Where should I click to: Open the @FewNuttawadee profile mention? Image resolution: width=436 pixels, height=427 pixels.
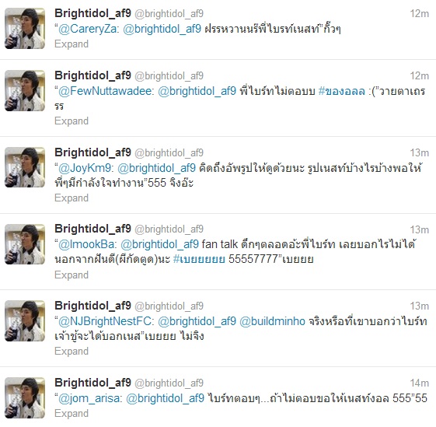coord(105,91)
